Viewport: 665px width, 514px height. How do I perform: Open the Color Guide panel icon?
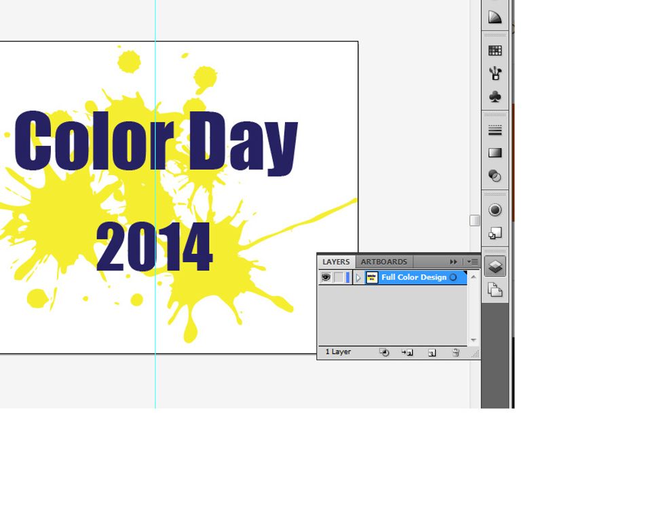click(495, 17)
